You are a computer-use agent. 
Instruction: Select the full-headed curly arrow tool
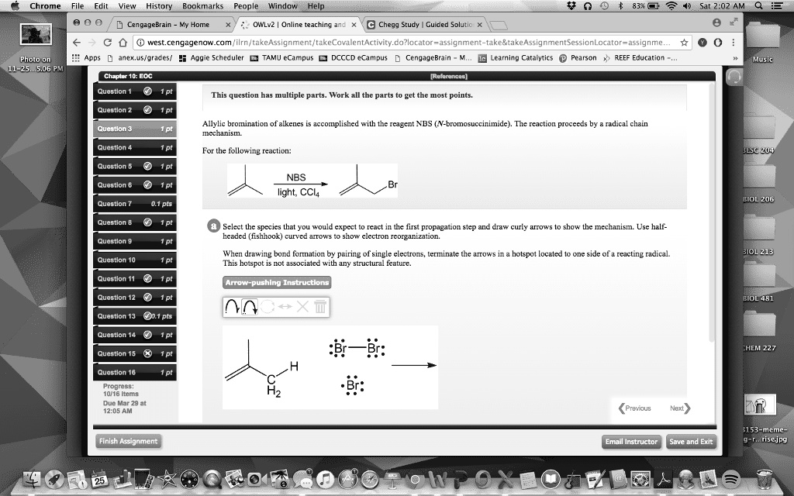point(250,308)
